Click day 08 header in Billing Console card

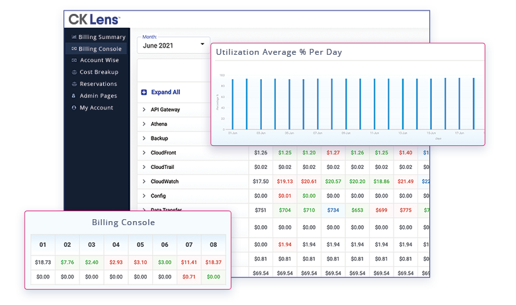click(213, 244)
